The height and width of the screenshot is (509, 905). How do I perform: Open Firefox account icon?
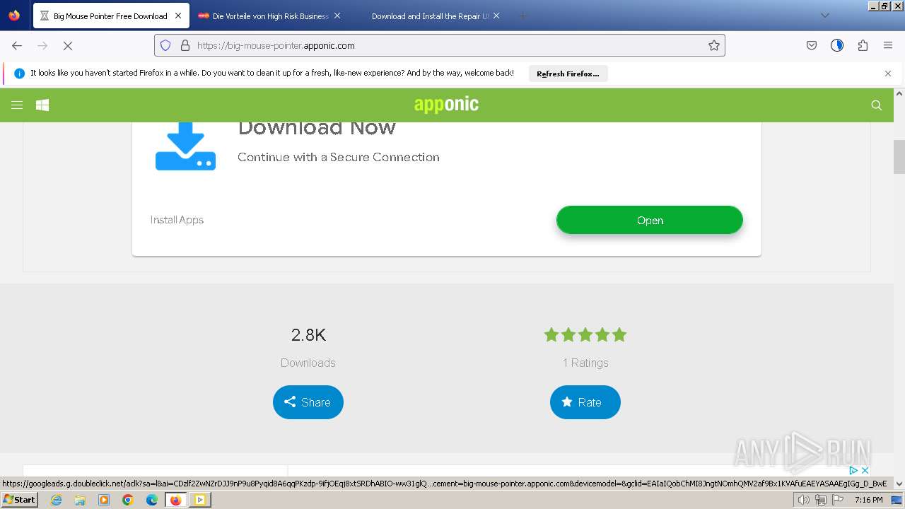(837, 45)
